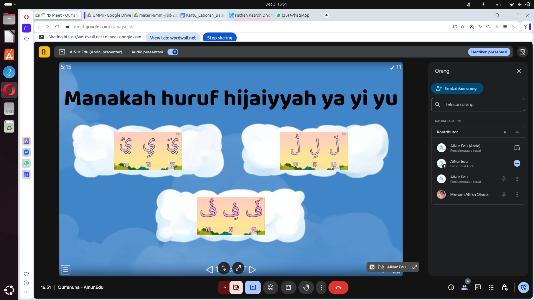
Task: Click the Stop sharing button
Action: [219, 38]
